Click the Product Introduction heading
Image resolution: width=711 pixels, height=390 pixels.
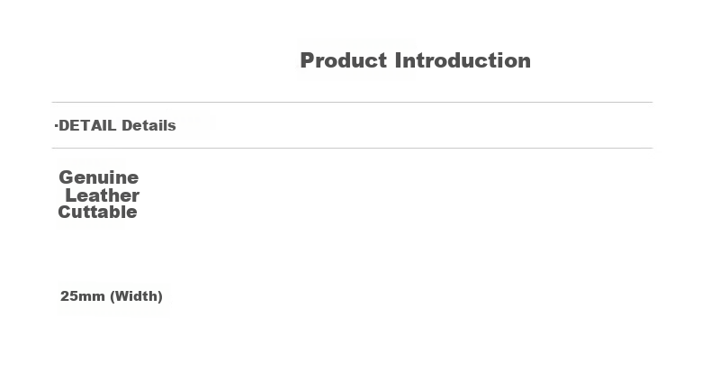[416, 60]
